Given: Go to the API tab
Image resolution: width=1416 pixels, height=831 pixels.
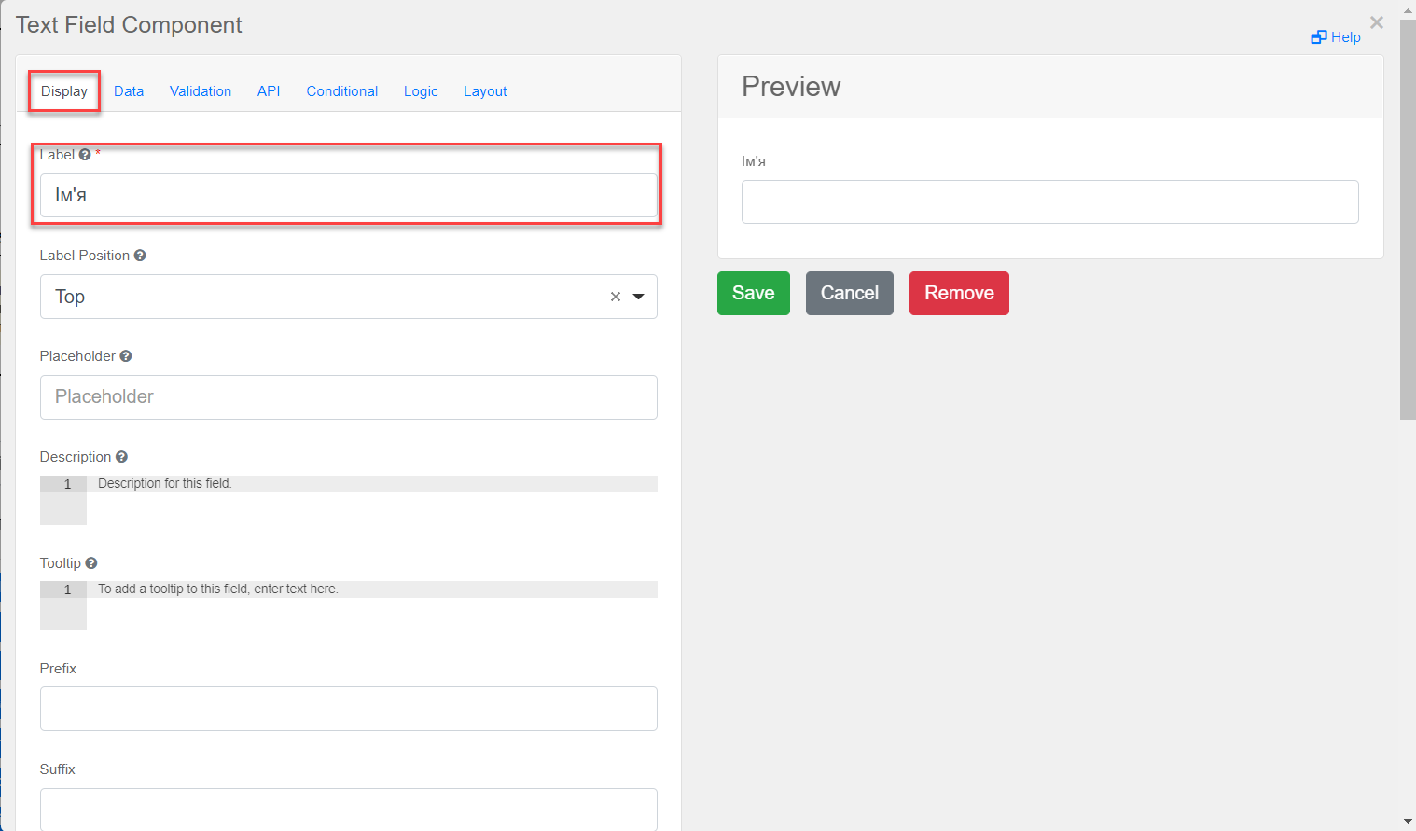Looking at the screenshot, I should coord(269,91).
